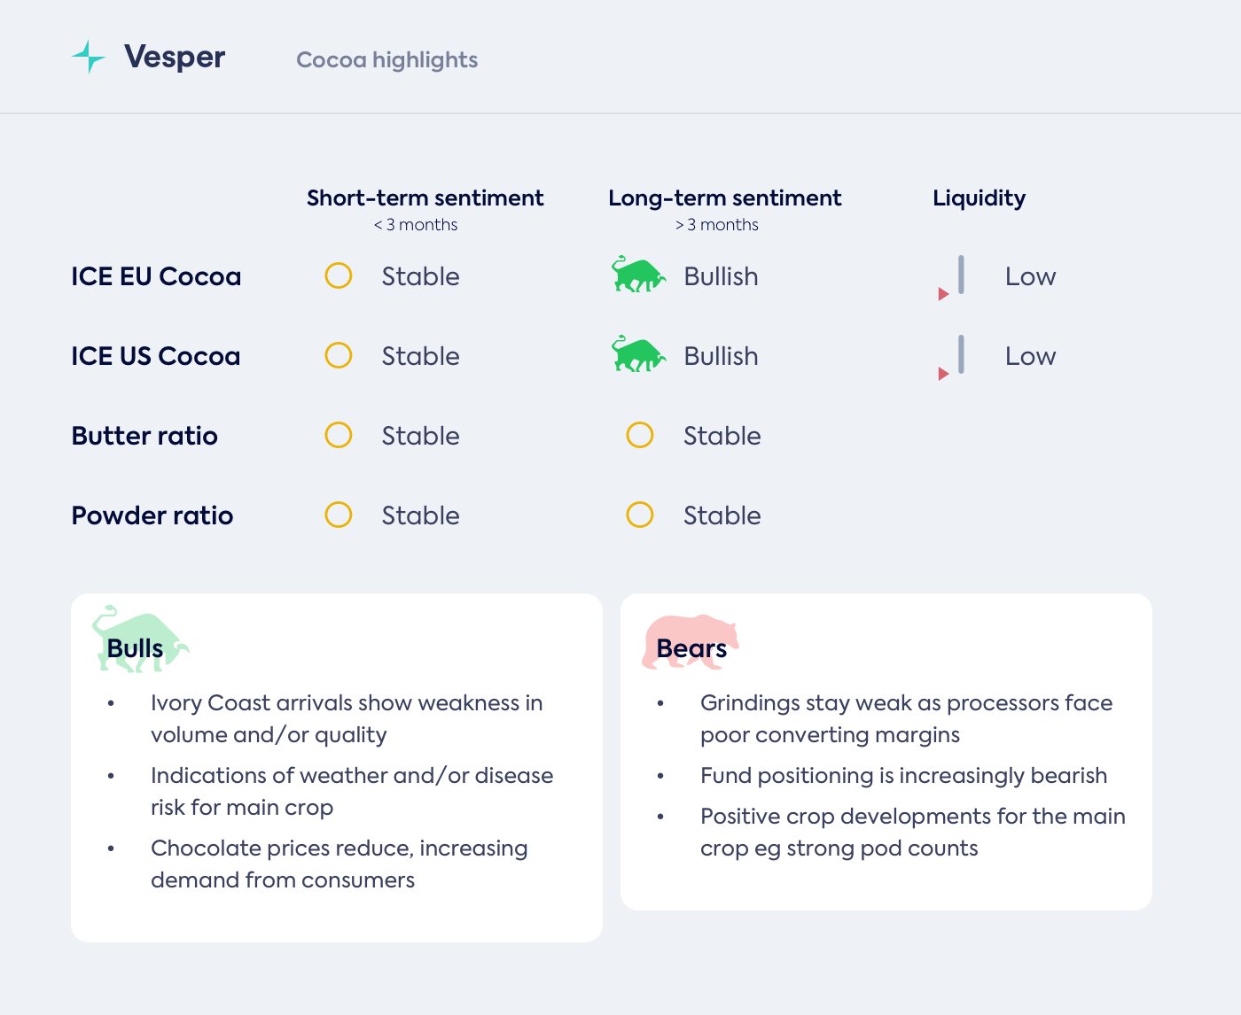Click the pink bear icon in Bears card
This screenshot has height=1015, width=1241.
coord(689,639)
